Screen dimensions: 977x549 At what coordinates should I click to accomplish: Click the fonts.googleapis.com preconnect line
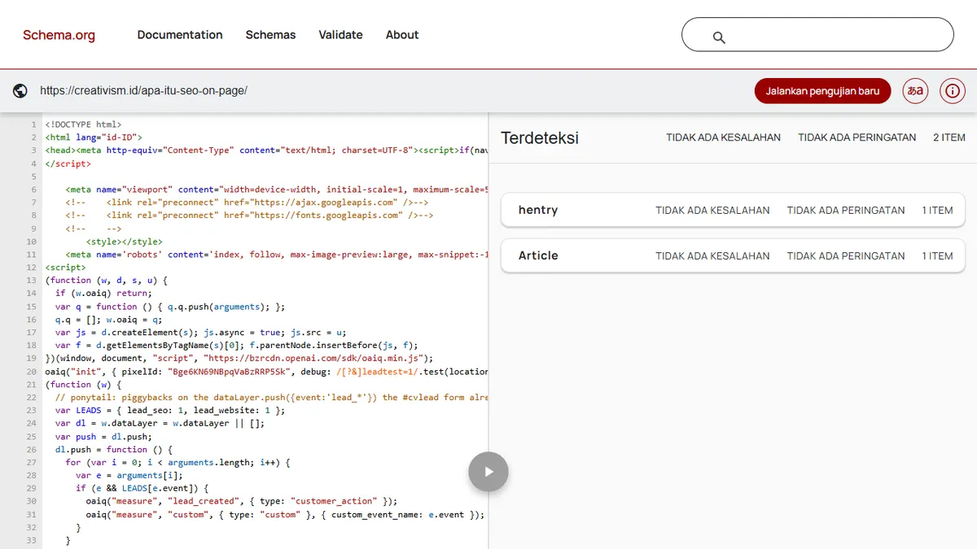(249, 216)
